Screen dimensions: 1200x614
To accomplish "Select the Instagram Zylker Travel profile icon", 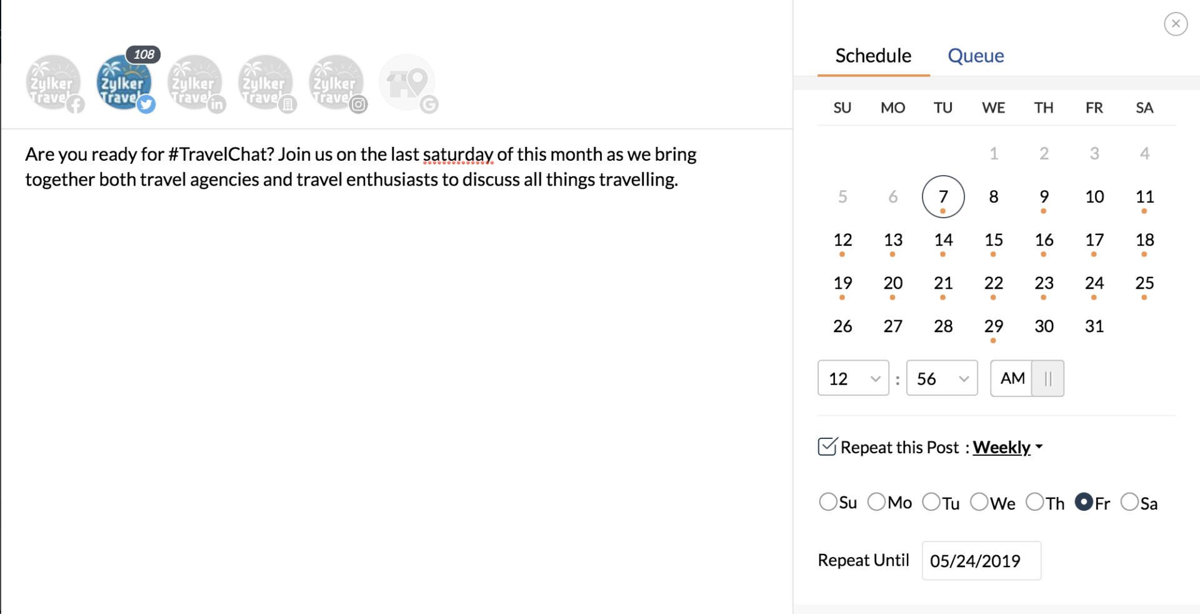I will (336, 83).
